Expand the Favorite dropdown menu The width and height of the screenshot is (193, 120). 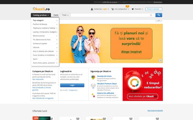coord(142,9)
